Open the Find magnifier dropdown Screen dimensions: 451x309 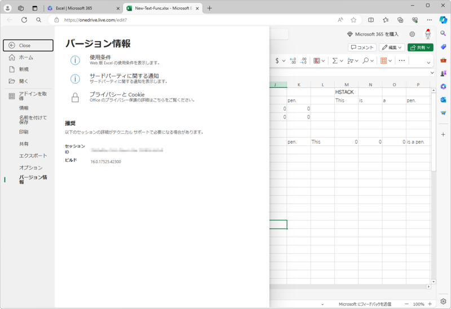pos(368,60)
